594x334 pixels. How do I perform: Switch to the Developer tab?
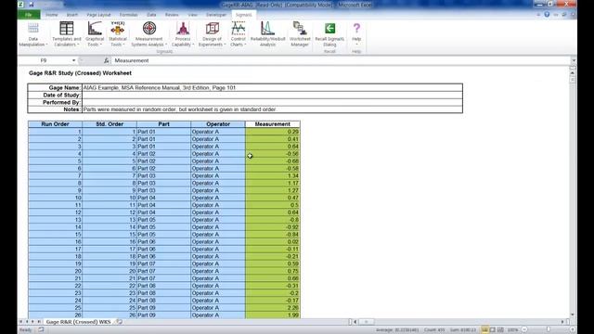point(216,15)
